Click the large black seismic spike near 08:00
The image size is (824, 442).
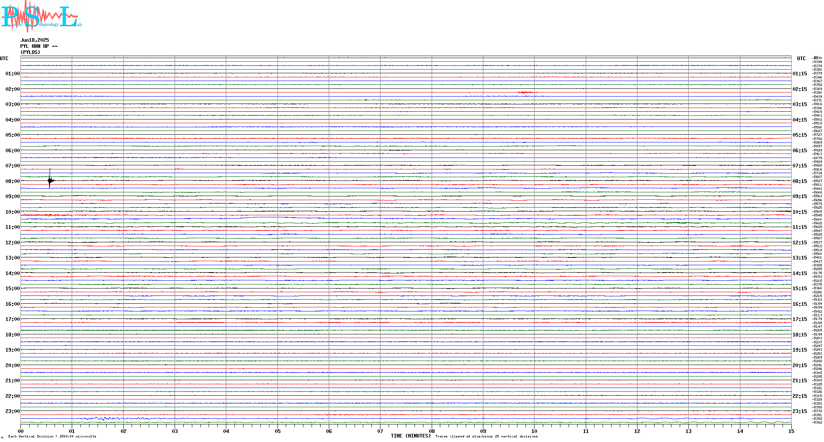click(x=50, y=179)
